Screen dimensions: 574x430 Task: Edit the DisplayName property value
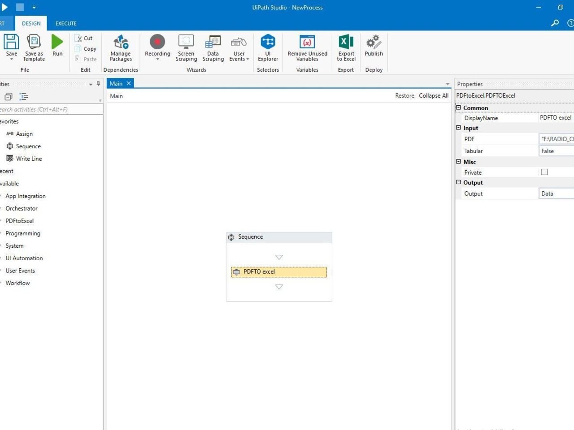click(556, 118)
